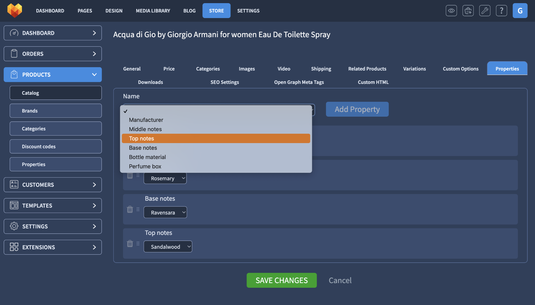Click drag handle of Base notes row
The width and height of the screenshot is (535, 305).
138,209
